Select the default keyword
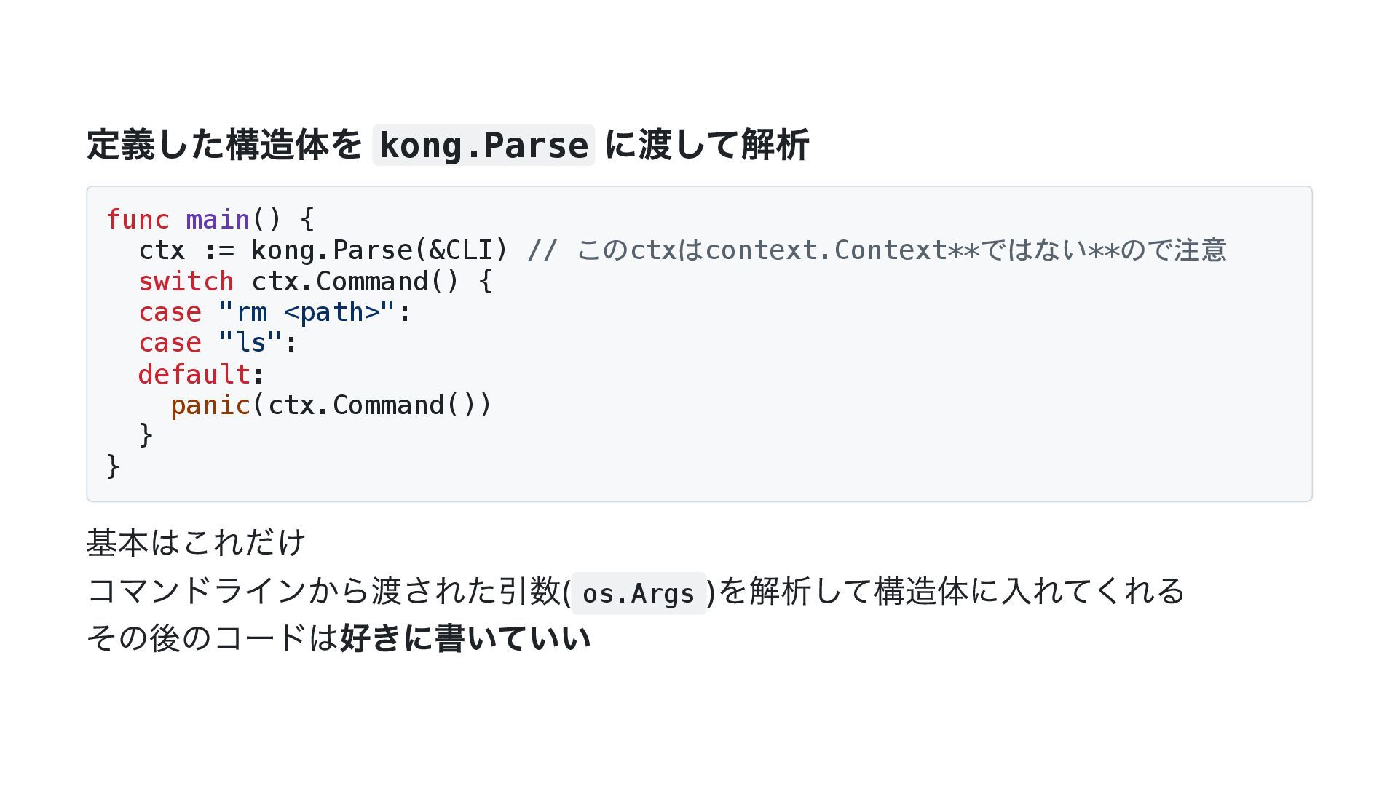 [194, 374]
